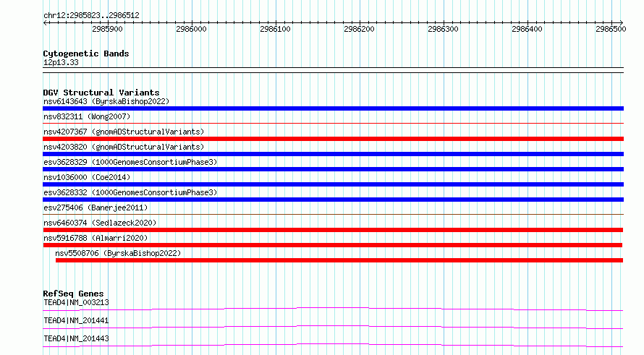Select the red bar under nsv6460374
Screen dimensions: 644x355
click(333, 230)
